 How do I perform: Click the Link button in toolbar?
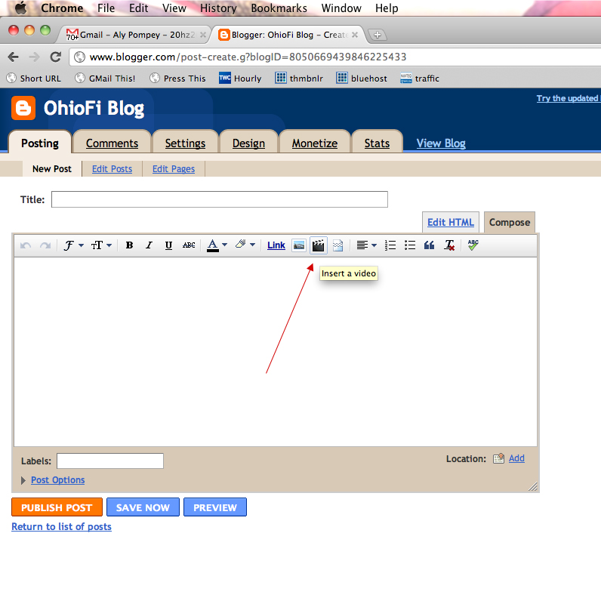pos(276,245)
